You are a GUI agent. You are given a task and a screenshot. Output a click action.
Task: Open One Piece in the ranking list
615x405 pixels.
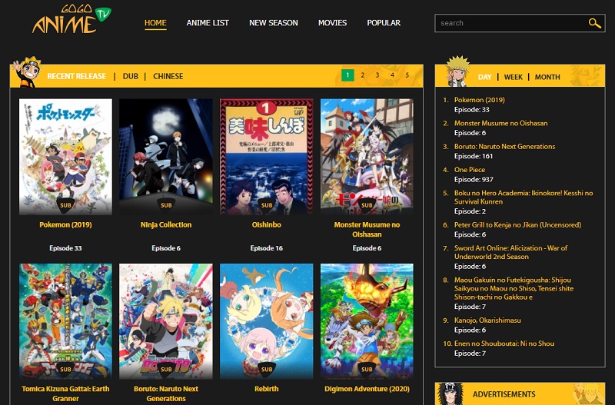pyautogui.click(x=470, y=170)
